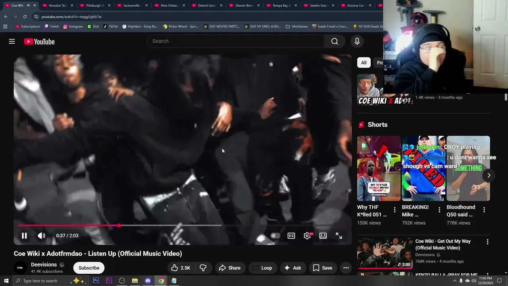Open the YouTube guide hamburger menu

point(12,41)
